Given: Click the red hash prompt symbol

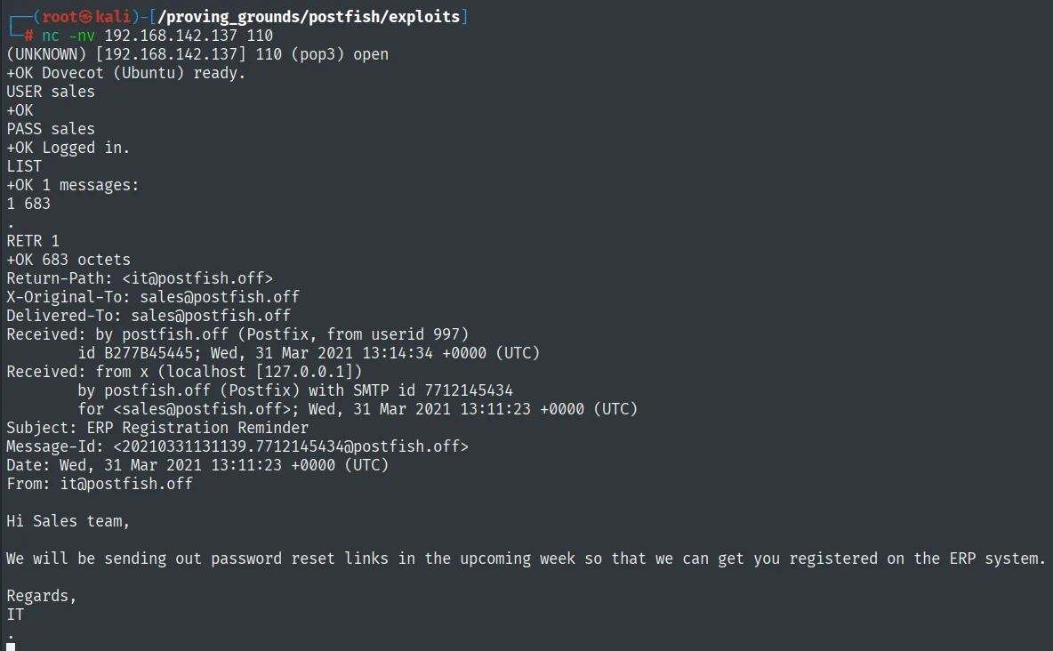Looking at the screenshot, I should pos(28,36).
